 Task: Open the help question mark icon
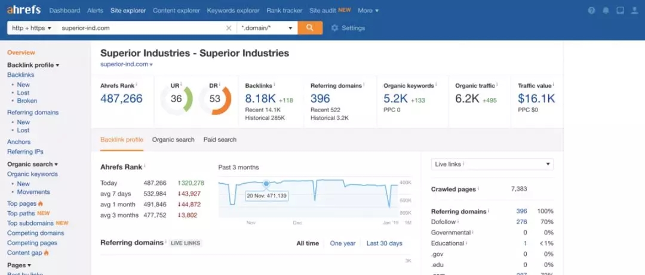591,11
